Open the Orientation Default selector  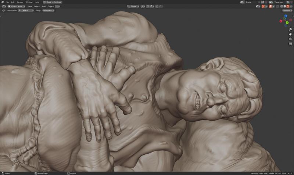(x=26, y=11)
